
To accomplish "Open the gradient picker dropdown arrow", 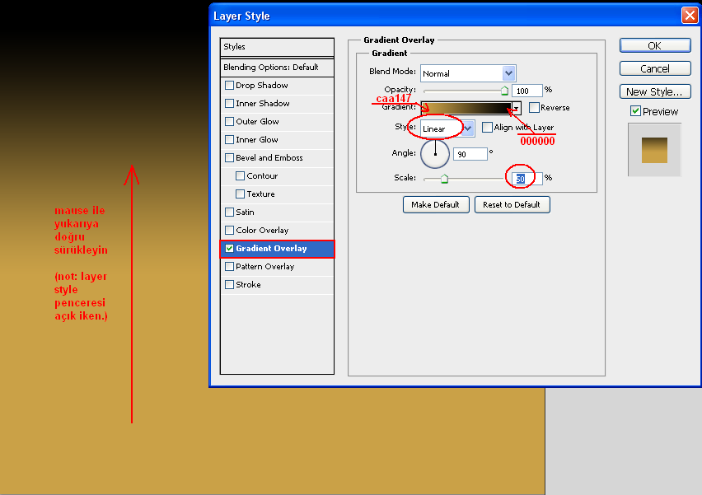I will pyautogui.click(x=517, y=108).
